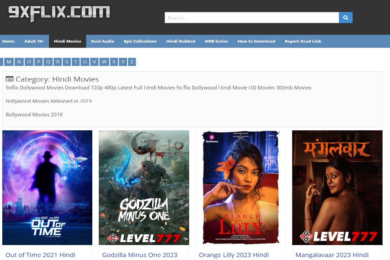390x260 pixels.
Task: Click the Bollywood Movies 2018 text
Action: pos(34,114)
